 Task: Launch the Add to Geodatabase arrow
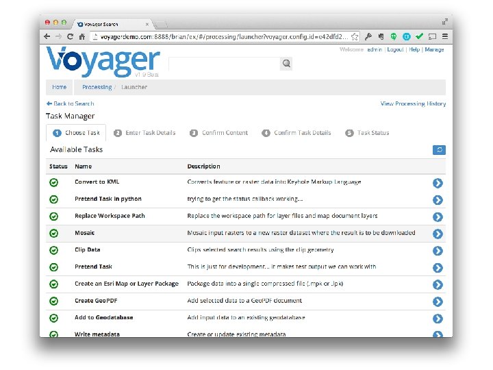tap(438, 319)
